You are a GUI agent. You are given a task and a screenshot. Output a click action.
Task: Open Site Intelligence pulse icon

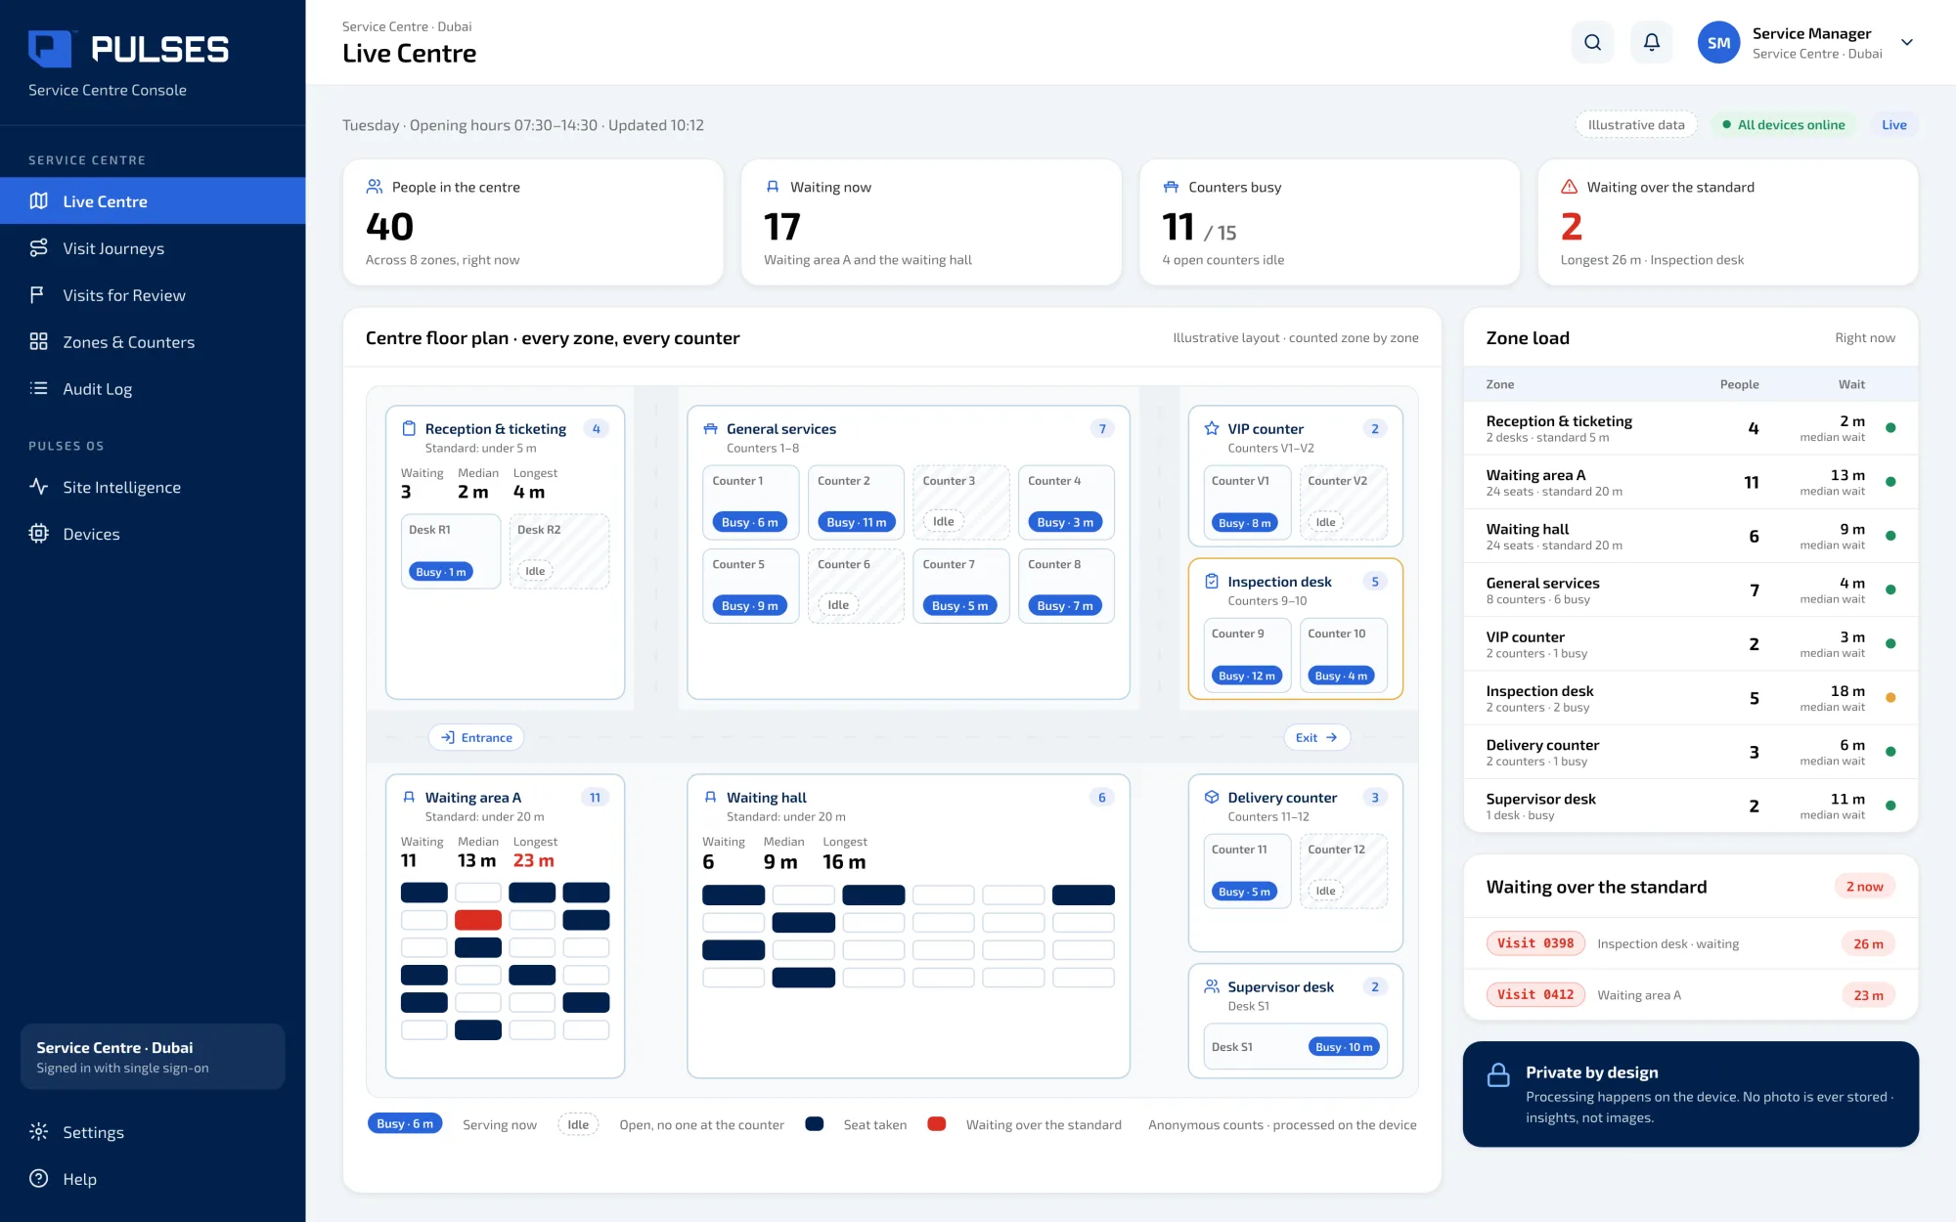point(39,487)
